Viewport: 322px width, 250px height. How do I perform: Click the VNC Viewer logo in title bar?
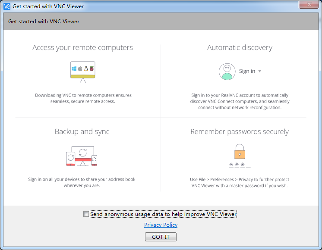(7, 6)
